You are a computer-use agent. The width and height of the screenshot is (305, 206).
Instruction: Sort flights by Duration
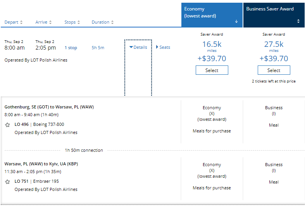pyautogui.click(x=103, y=22)
